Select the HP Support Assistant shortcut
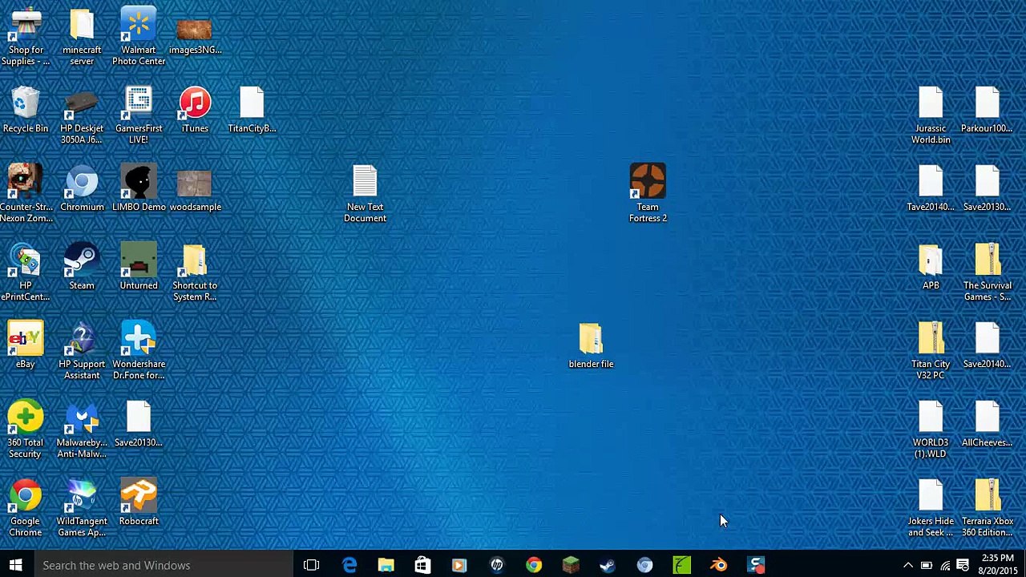1026x577 pixels. tap(82, 352)
